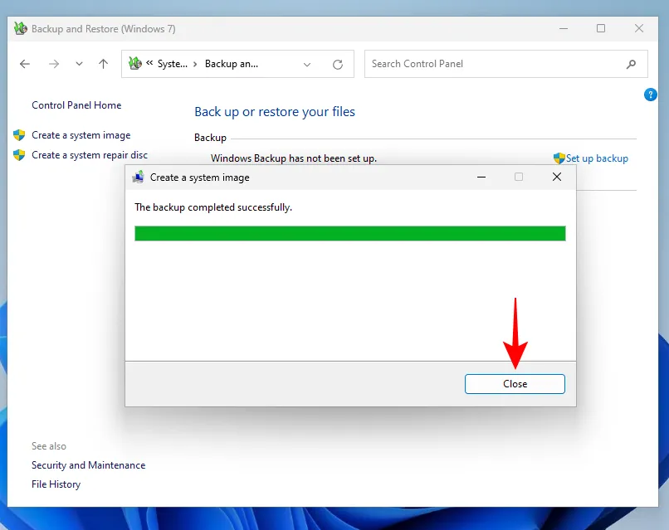The width and height of the screenshot is (669, 530).
Task: Click the Close button in the system image dialog
Action: point(515,384)
